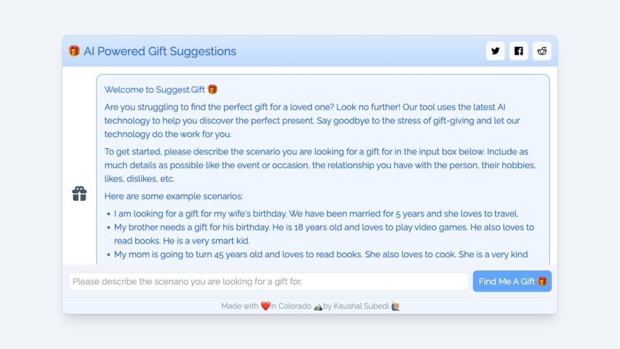620x349 pixels.
Task: Click the gift avatar beside the welcome message
Action: point(79,193)
